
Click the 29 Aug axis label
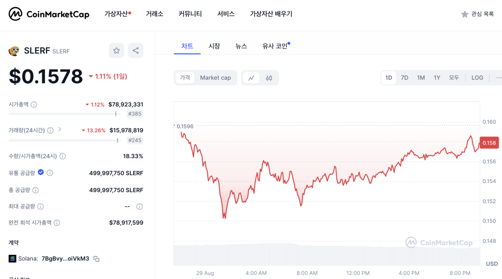pos(205,273)
